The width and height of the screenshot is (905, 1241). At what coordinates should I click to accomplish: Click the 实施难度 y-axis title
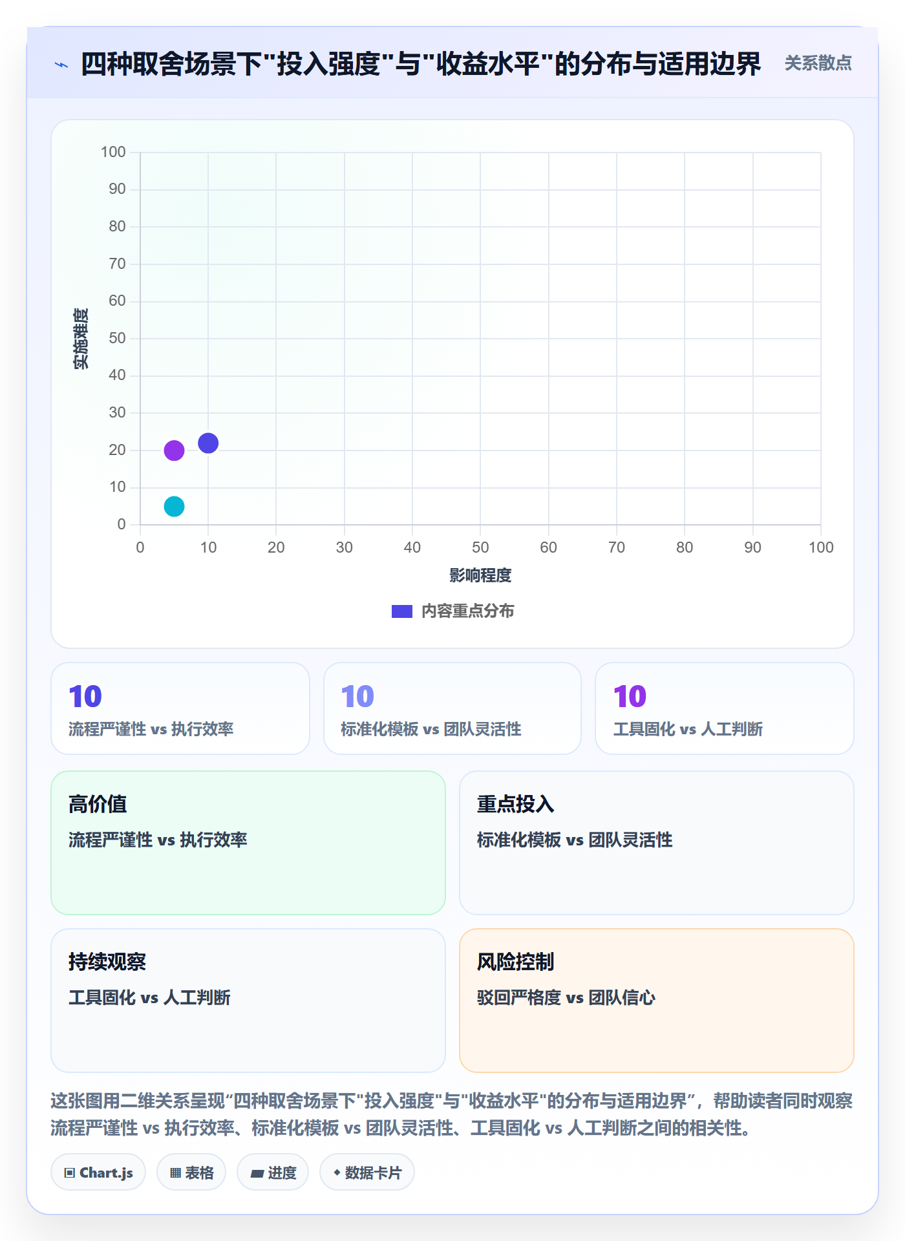click(81, 339)
